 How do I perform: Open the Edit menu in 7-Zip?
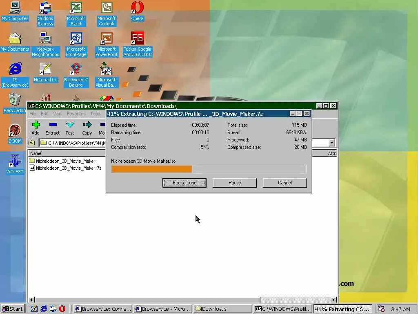[44, 114]
